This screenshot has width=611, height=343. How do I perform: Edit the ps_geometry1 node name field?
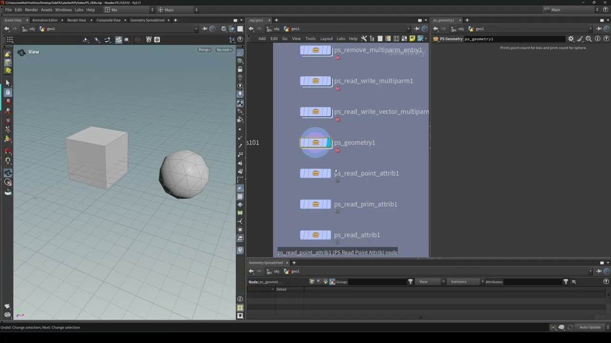516,39
